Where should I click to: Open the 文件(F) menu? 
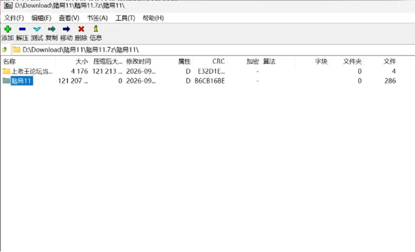[x=14, y=18]
